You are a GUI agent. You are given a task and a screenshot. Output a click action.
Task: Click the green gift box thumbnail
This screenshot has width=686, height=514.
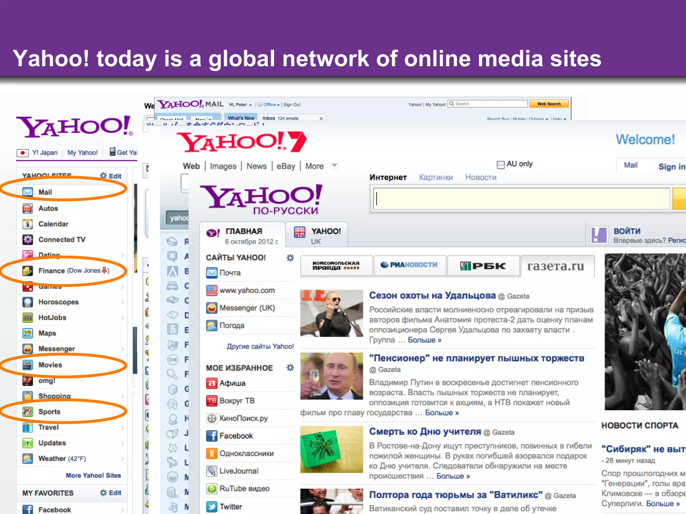click(331, 449)
